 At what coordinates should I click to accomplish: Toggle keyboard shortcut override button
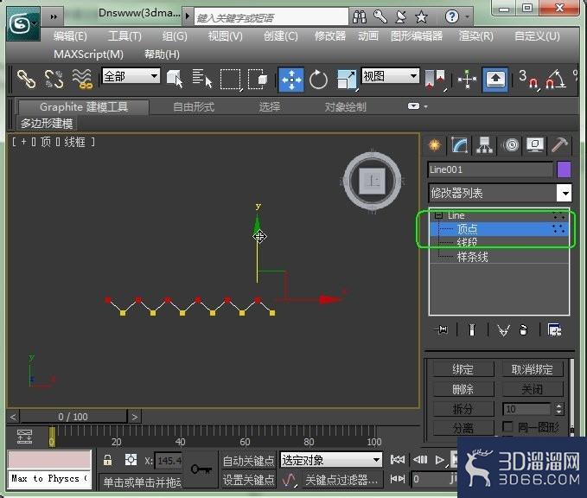click(494, 80)
